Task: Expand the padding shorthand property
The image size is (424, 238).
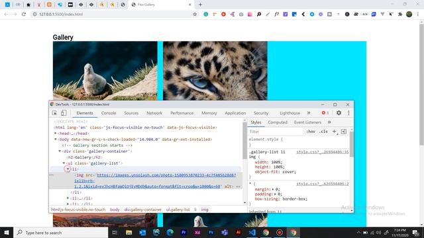Action: [276, 194]
